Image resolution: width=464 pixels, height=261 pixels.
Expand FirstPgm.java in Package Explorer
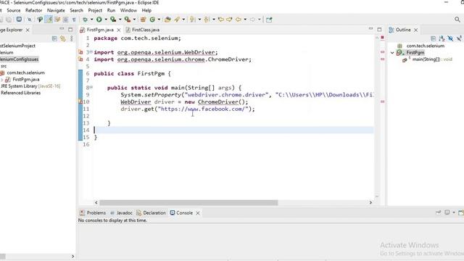point(1,80)
